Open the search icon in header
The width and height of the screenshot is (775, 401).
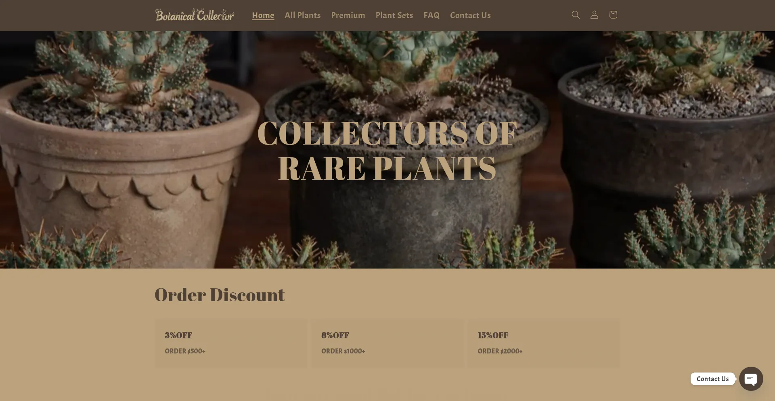(x=576, y=15)
